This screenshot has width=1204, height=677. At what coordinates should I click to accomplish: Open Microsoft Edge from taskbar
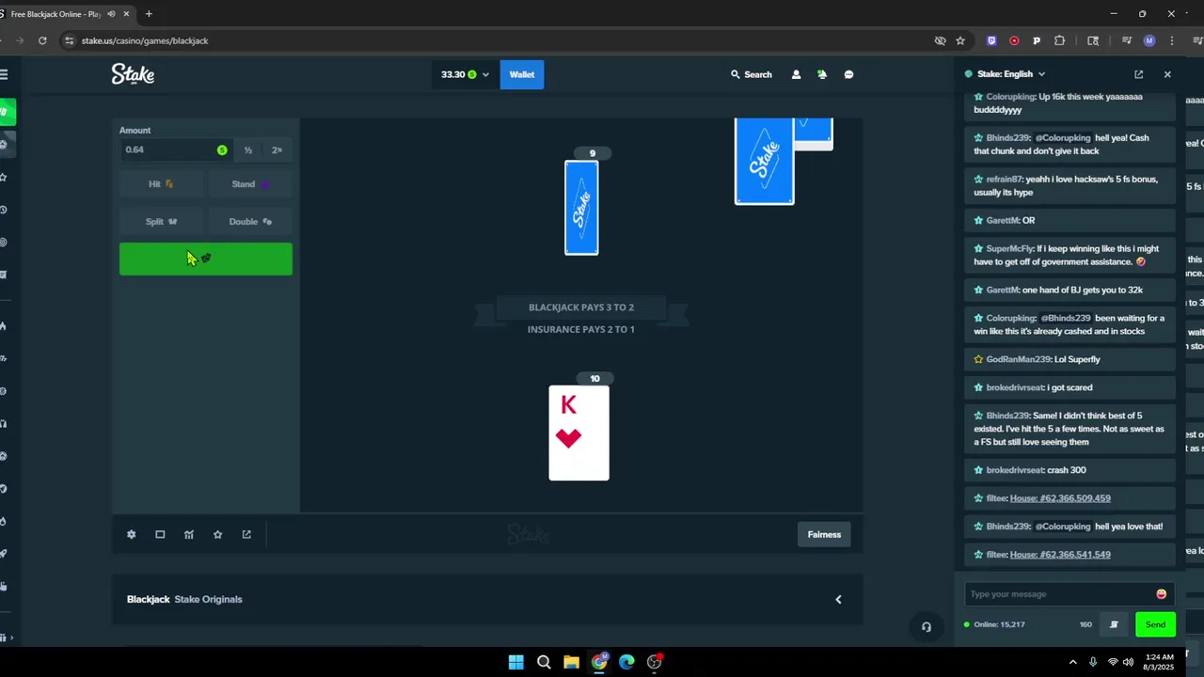[x=626, y=662]
